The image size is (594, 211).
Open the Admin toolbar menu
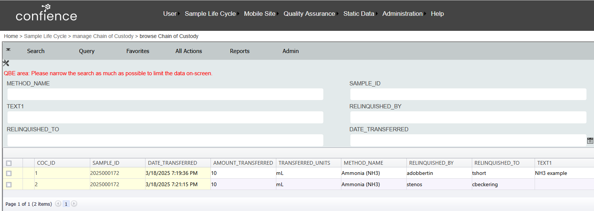(x=291, y=51)
